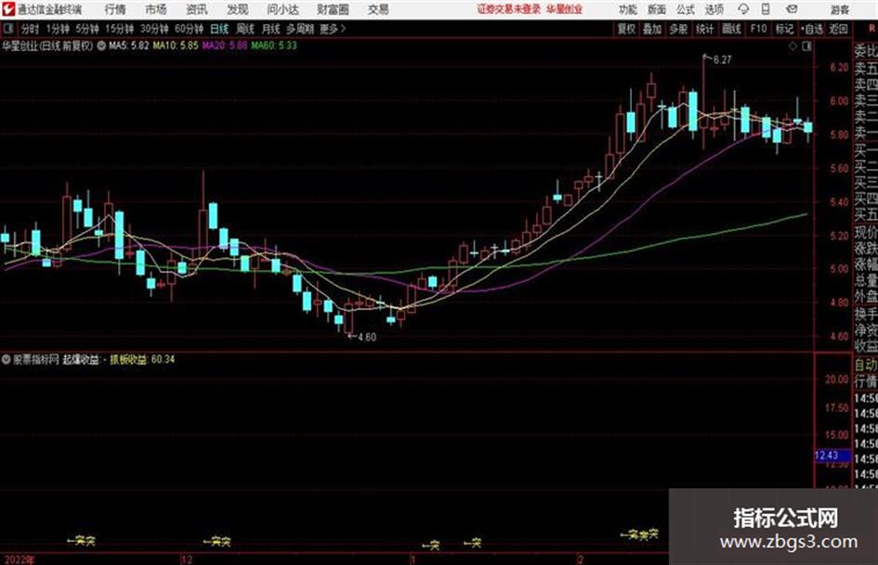Open the mail envelope icon
This screenshot has height=565, width=878.
click(792, 9)
